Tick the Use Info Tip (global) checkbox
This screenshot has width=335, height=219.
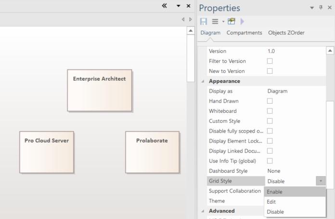(x=270, y=161)
